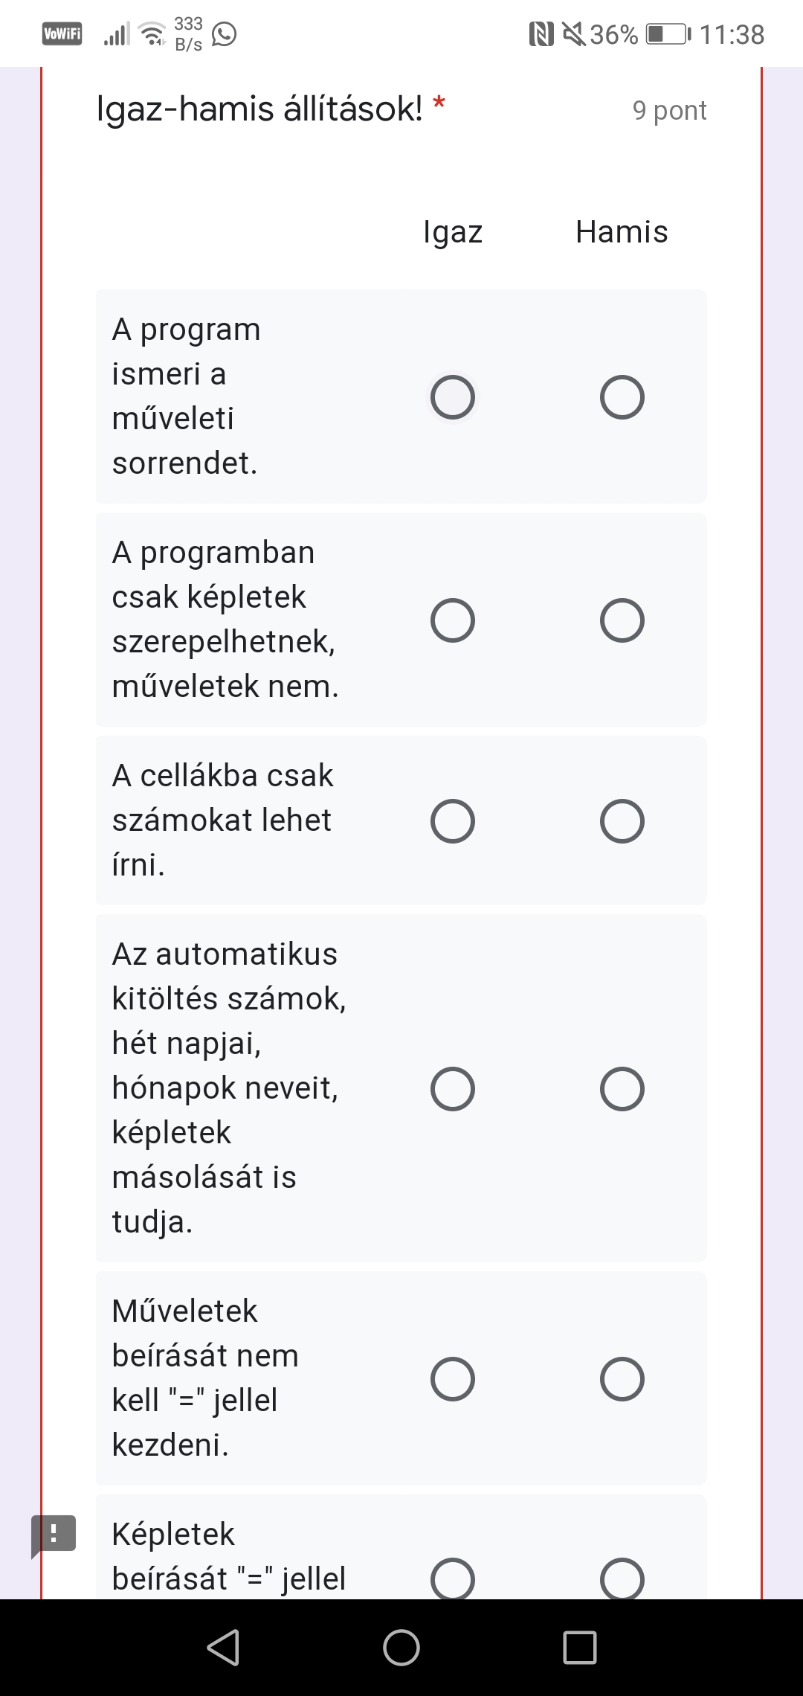Screen dimensions: 803x1696
Task: Pick Hamis for "Műveletek beírását nem kell" statement
Action: pos(622,1379)
